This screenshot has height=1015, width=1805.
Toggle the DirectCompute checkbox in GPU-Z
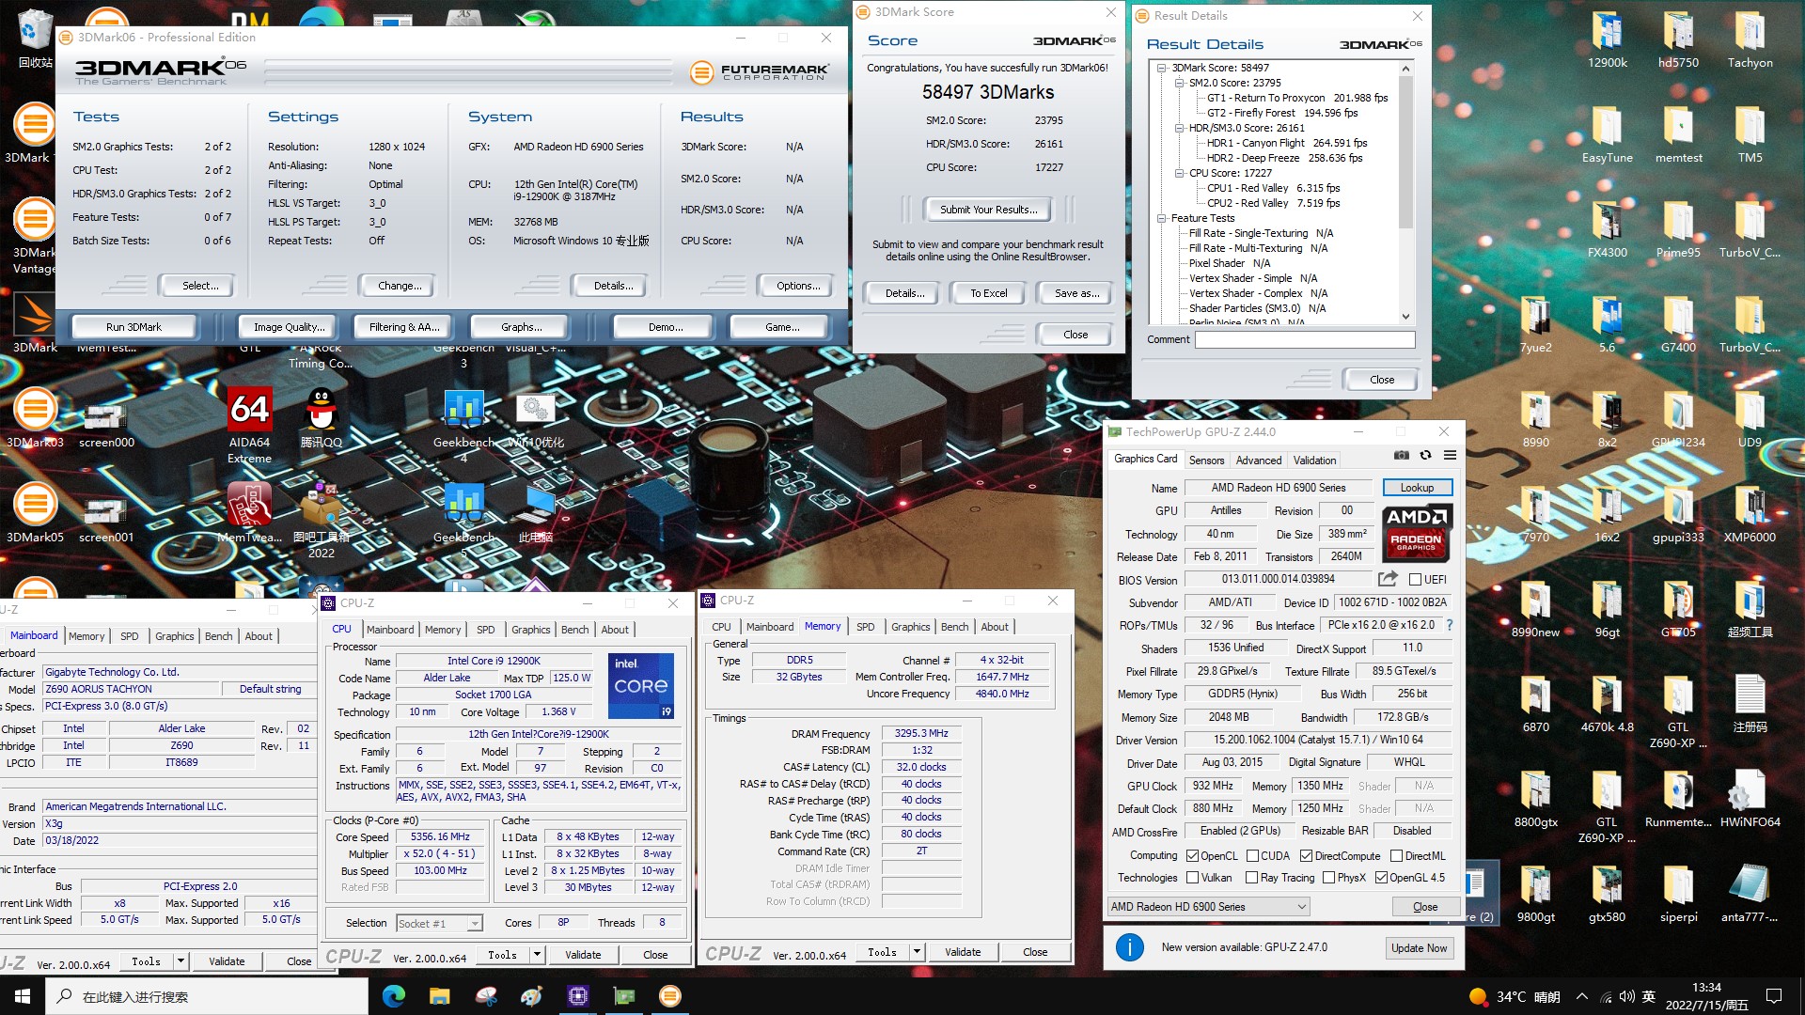tap(1306, 856)
